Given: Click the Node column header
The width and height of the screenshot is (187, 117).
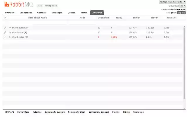Looking at the screenshot, I should click(x=82, y=18).
